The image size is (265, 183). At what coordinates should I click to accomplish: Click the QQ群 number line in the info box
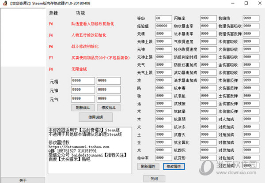pyautogui.click(x=72, y=151)
